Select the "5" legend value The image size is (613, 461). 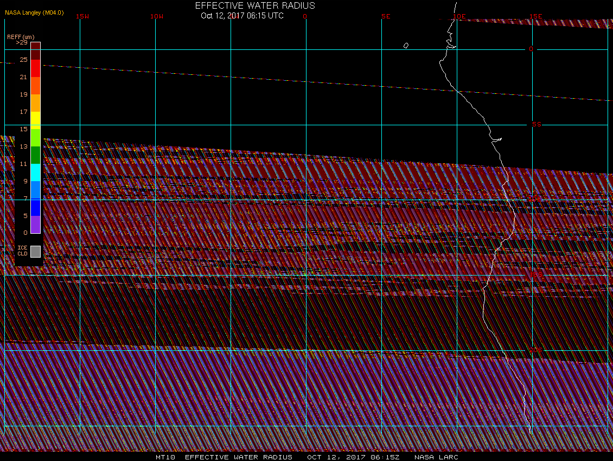point(26,216)
